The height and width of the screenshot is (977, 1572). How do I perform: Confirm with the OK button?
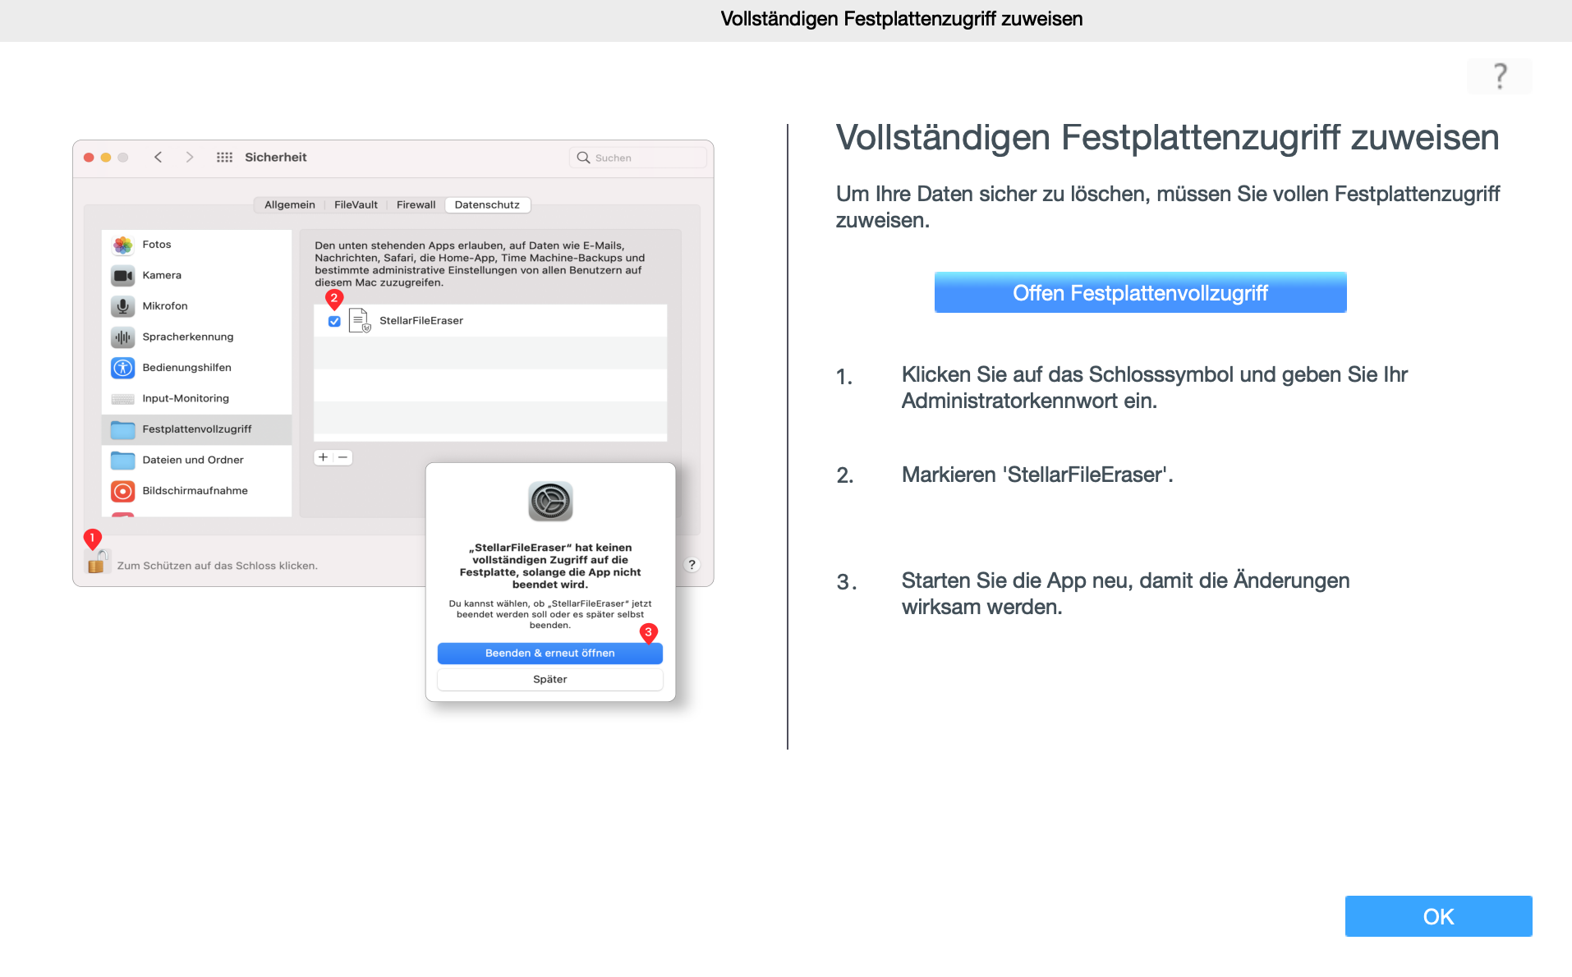pos(1438,916)
